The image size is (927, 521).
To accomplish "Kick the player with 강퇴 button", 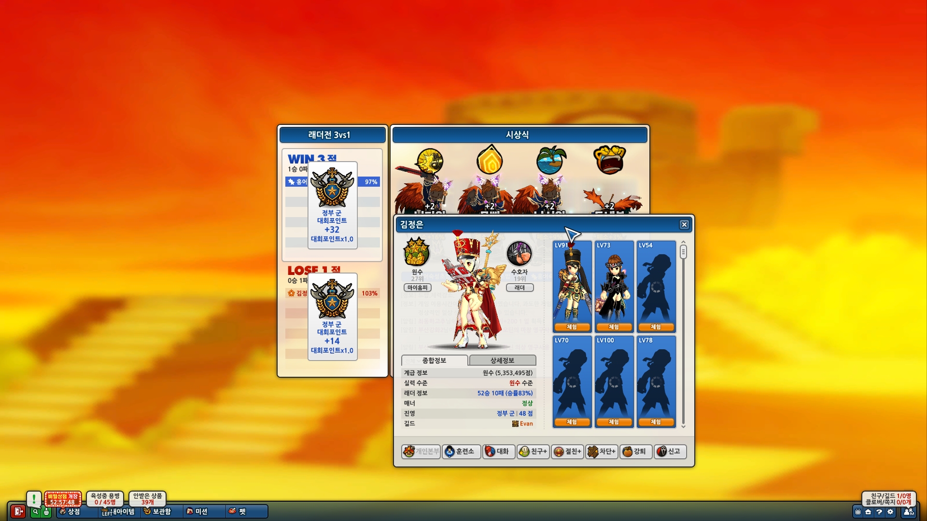I will point(636,452).
